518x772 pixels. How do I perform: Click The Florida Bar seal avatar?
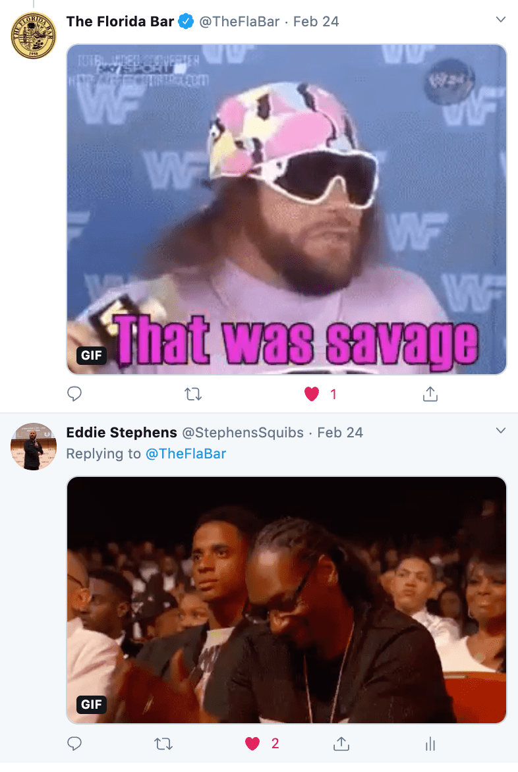click(34, 36)
